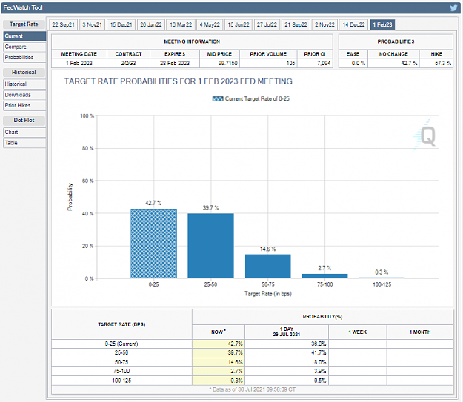This screenshot has width=463, height=402.
Task: Open Prior Hikes page
Action: coord(24,105)
